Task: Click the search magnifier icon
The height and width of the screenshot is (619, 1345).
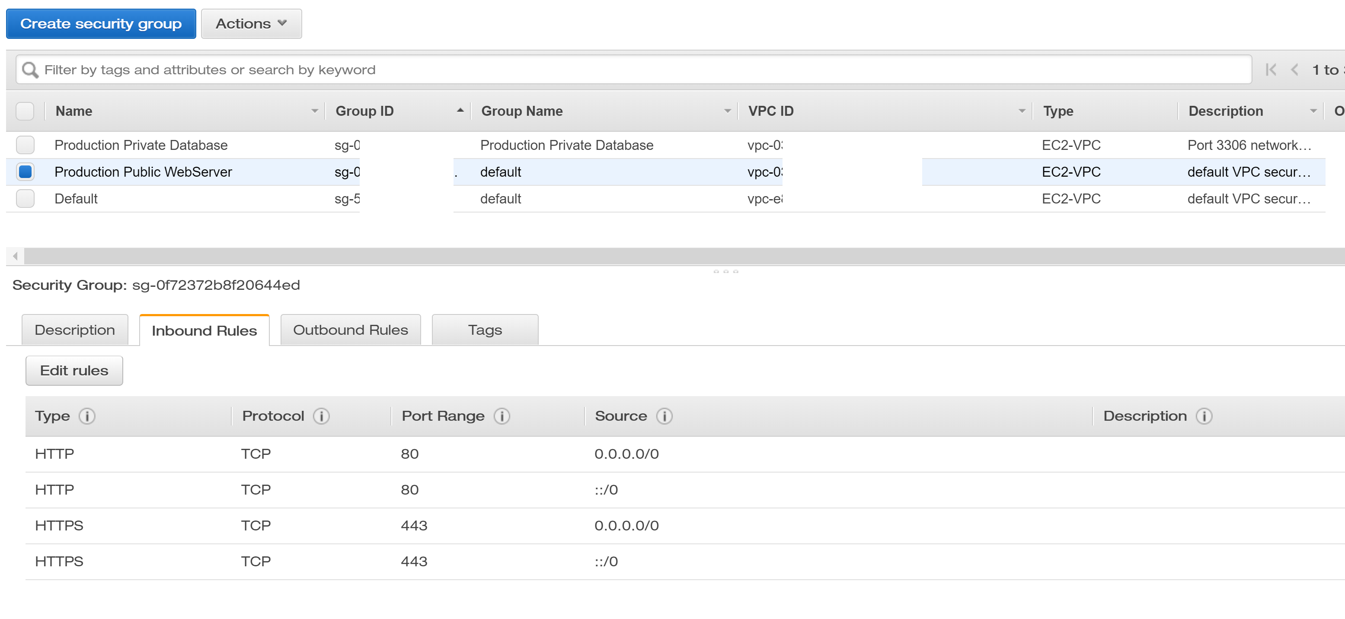Action: pyautogui.click(x=30, y=70)
